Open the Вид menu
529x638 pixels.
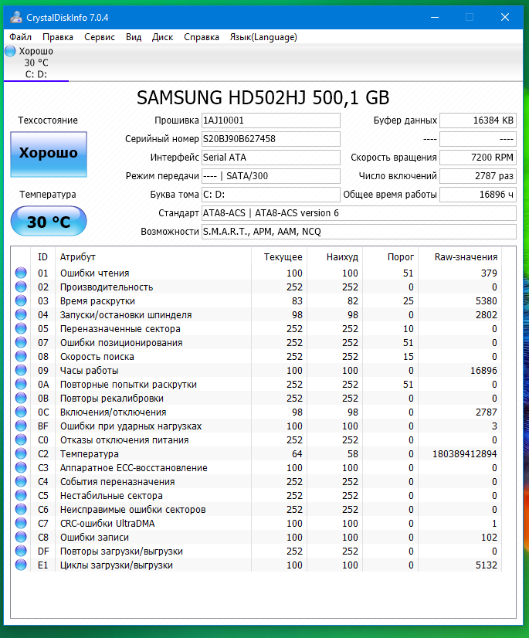point(134,37)
